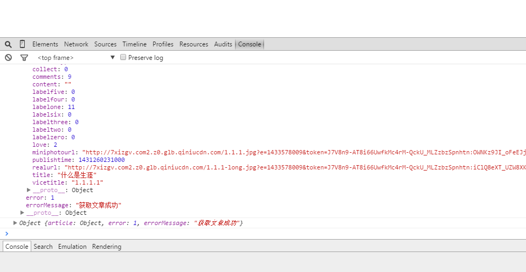Click the errorMessage value "获取文章成功"
Viewport: 526px width, 272px height.
pyautogui.click(x=98, y=205)
